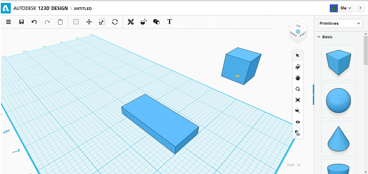Screen dimensions: 368x174
Task: Toggle visibility with the eye icon
Action: click(298, 122)
